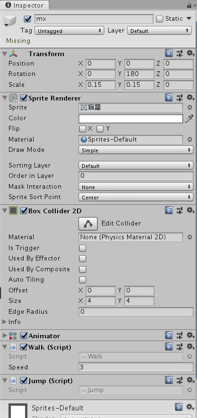The width and height of the screenshot is (197, 418).
Task: Expand the Info foldout
Action: tap(4, 322)
